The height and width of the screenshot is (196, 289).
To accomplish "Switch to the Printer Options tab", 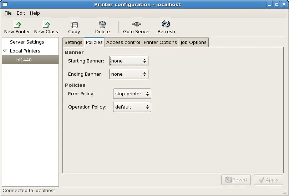I will point(160,42).
